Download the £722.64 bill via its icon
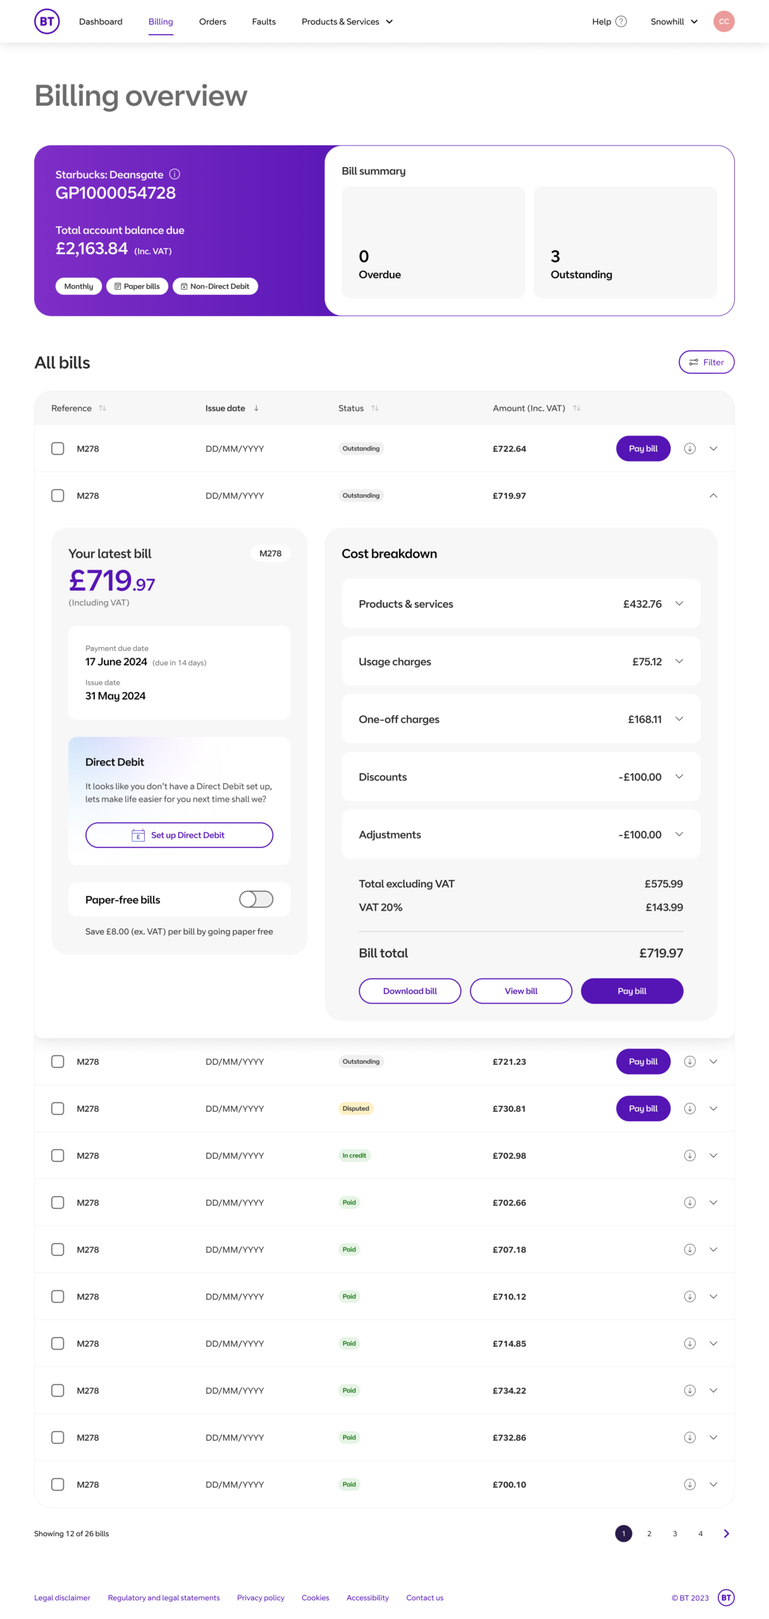The image size is (769, 1619). (x=689, y=448)
